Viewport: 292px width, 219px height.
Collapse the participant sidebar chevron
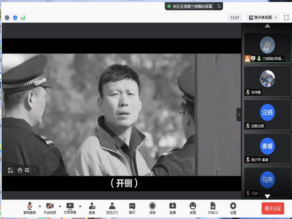(239, 115)
